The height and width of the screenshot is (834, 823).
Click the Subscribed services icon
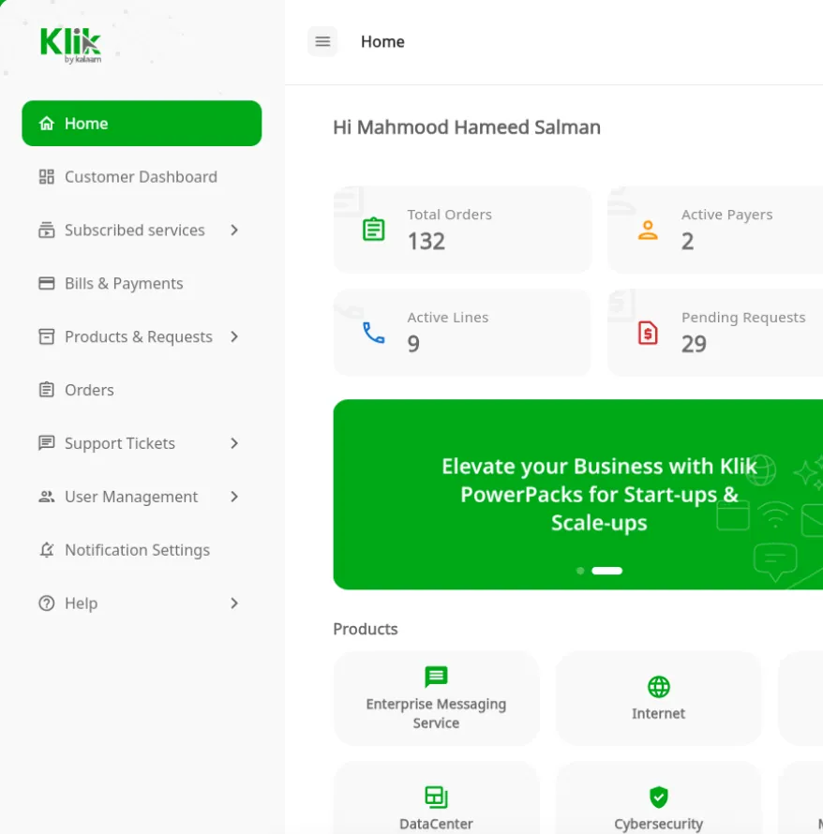coord(46,230)
